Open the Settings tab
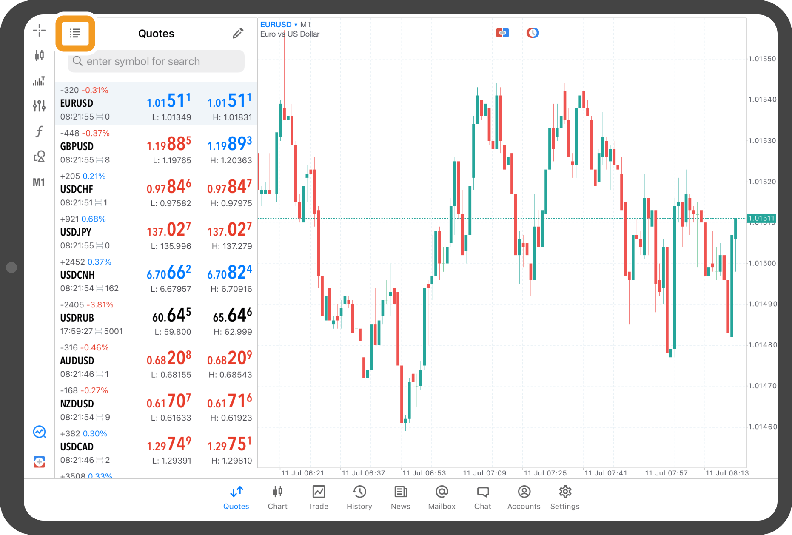 point(564,497)
